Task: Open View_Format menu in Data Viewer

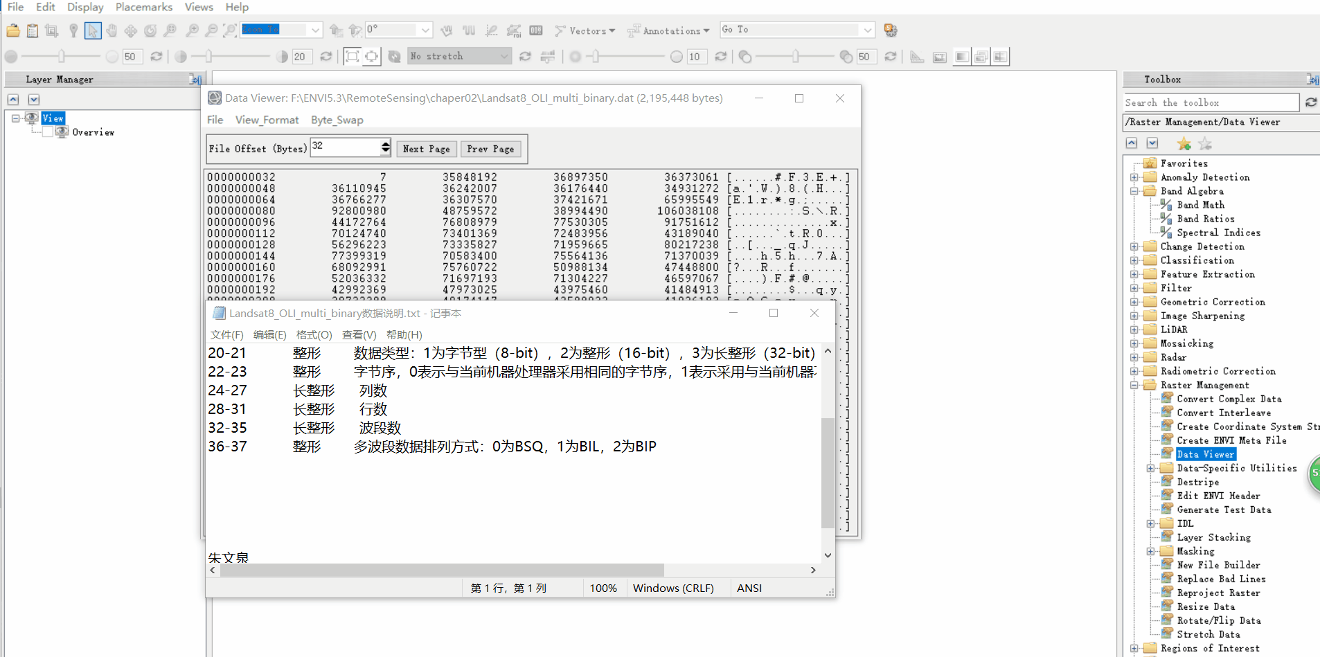Action: click(x=267, y=120)
